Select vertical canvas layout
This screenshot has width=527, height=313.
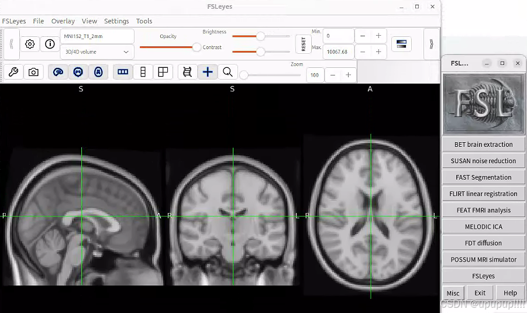click(143, 72)
